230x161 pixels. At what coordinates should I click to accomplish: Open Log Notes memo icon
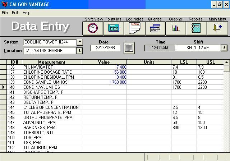pyautogui.click(x=135, y=28)
